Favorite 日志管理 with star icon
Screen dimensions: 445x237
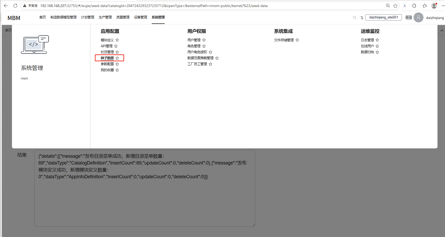pyautogui.click(x=377, y=40)
